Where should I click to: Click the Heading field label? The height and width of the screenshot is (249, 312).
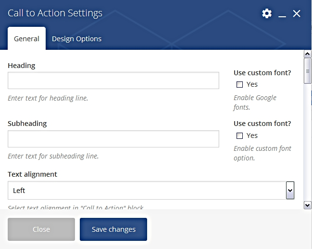point(22,66)
